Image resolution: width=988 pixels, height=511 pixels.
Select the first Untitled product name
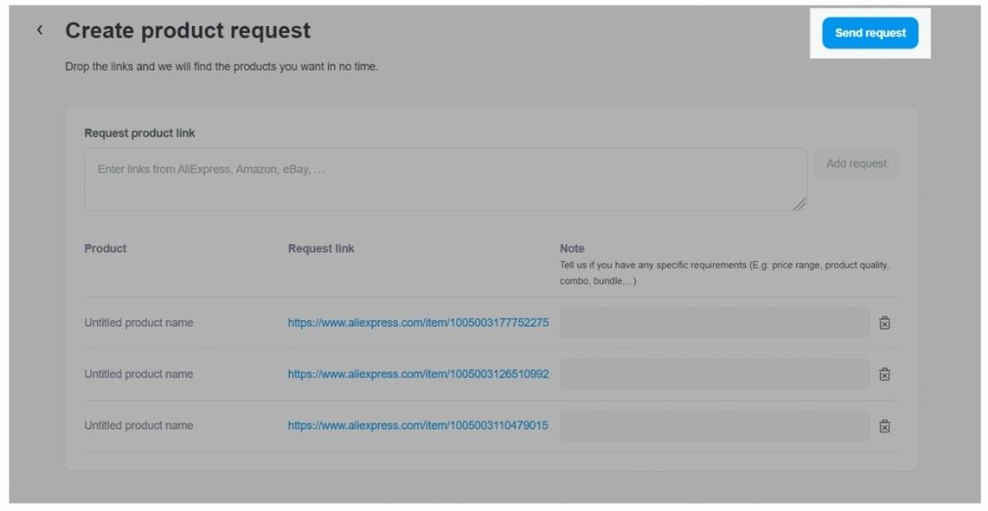tap(139, 323)
